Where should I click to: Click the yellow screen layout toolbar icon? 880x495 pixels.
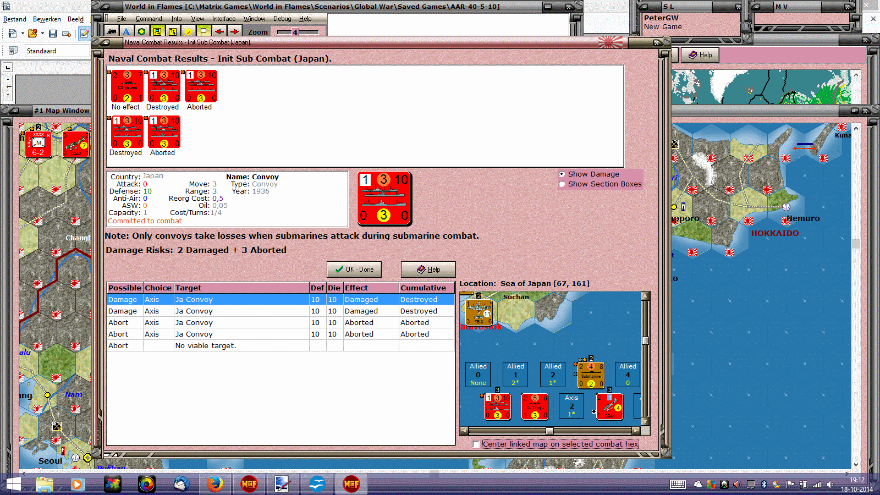click(157, 32)
